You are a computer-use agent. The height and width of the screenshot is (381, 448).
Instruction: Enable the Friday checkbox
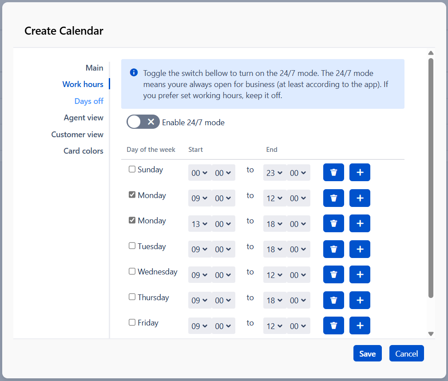coord(132,322)
